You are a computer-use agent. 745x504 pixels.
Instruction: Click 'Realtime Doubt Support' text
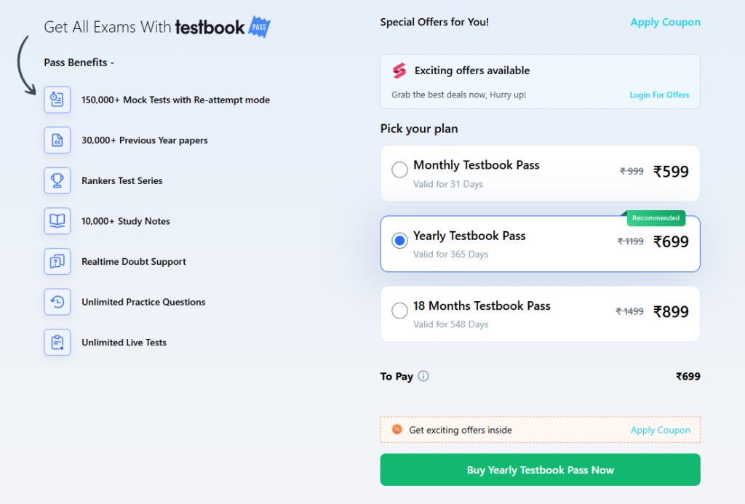pos(134,261)
